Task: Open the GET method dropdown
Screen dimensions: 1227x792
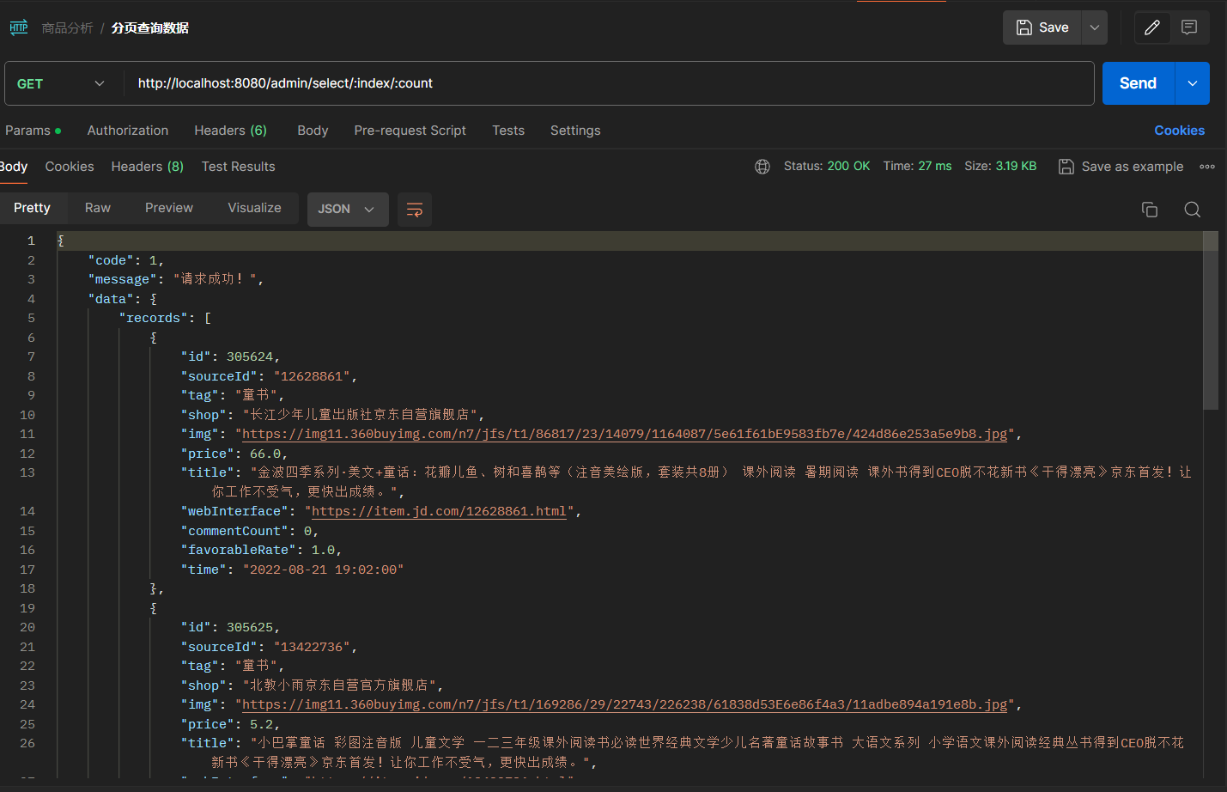Action: click(60, 83)
